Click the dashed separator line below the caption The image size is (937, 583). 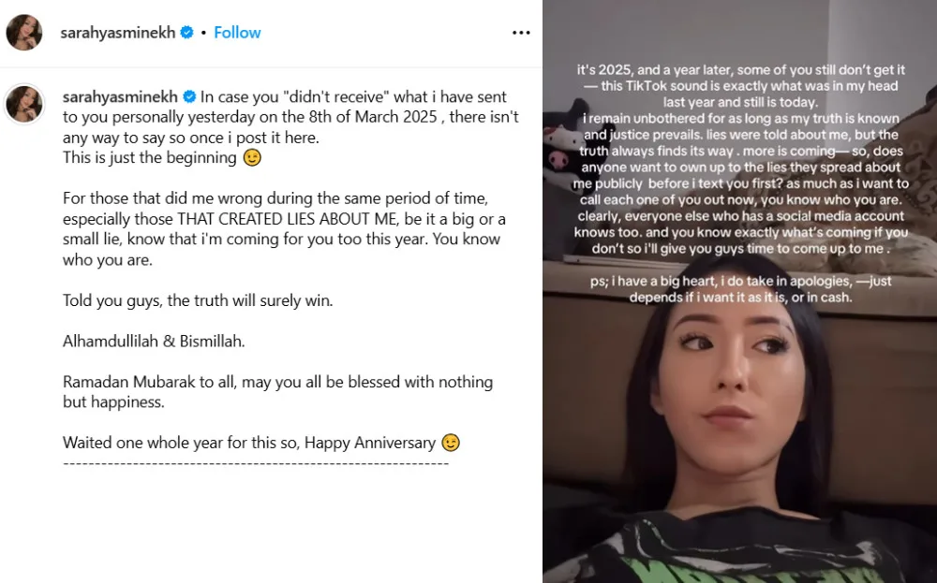[256, 463]
